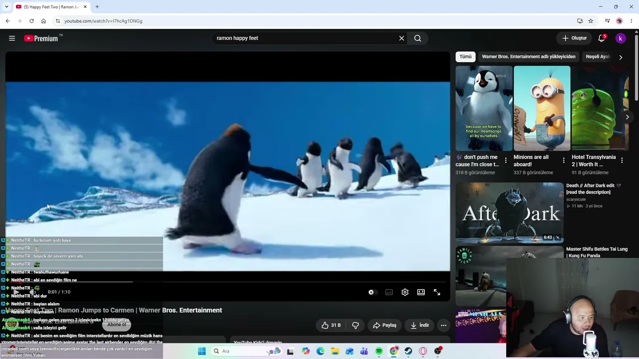
Task: Open a new browser tab
Action: [x=97, y=7]
